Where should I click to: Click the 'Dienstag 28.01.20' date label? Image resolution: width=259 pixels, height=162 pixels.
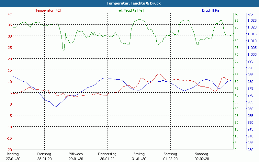click(45, 156)
